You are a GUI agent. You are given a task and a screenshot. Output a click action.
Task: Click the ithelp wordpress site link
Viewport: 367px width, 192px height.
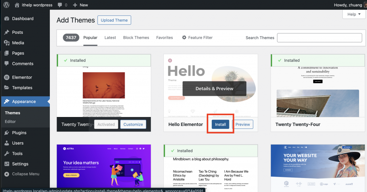coord(37,5)
